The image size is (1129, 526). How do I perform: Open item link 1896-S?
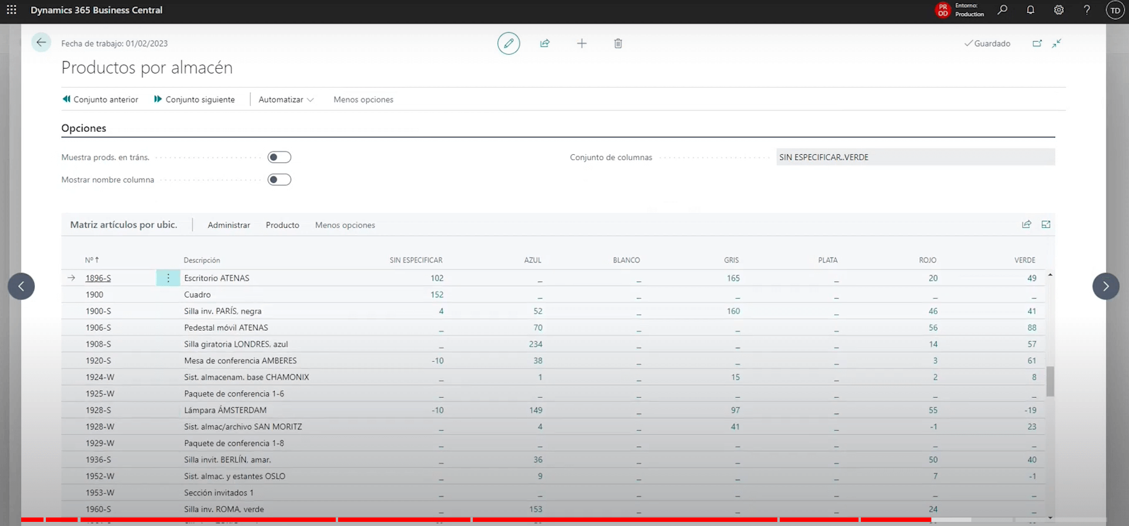click(98, 278)
